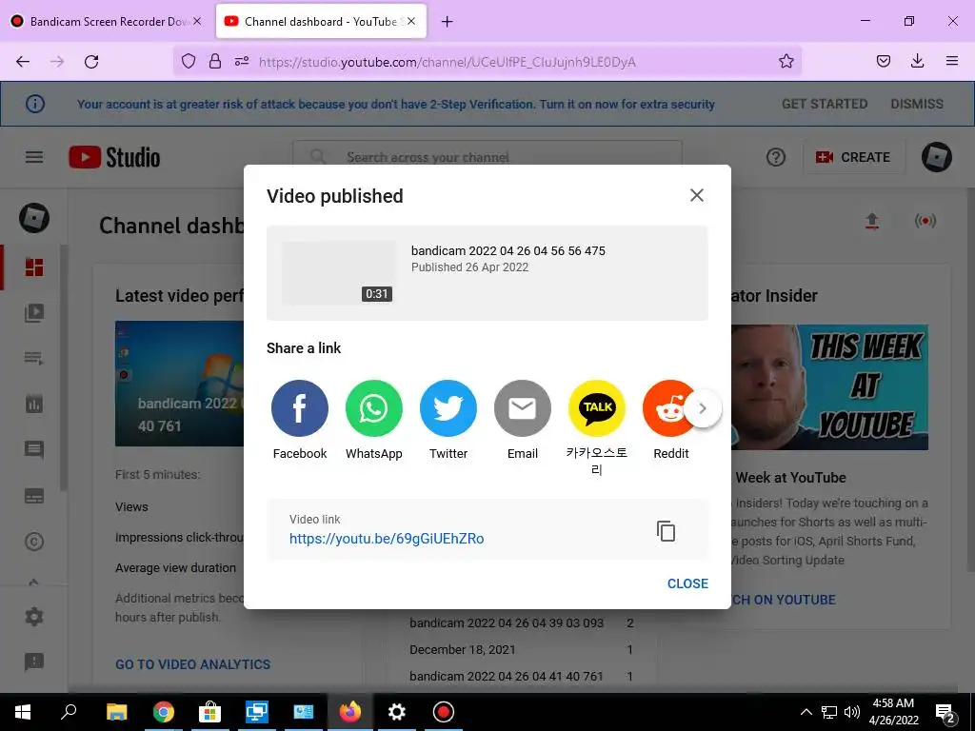Open the Subtitles sidebar icon
Viewport: 975px width, 731px height.
click(34, 496)
